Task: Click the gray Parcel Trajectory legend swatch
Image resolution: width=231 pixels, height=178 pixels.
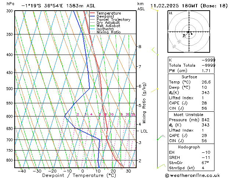Action: (93, 19)
